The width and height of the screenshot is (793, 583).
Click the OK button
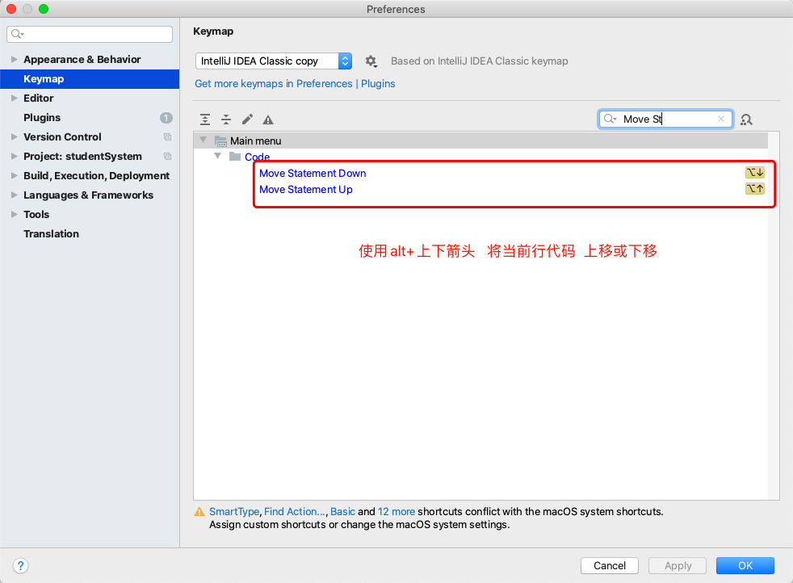(x=745, y=565)
